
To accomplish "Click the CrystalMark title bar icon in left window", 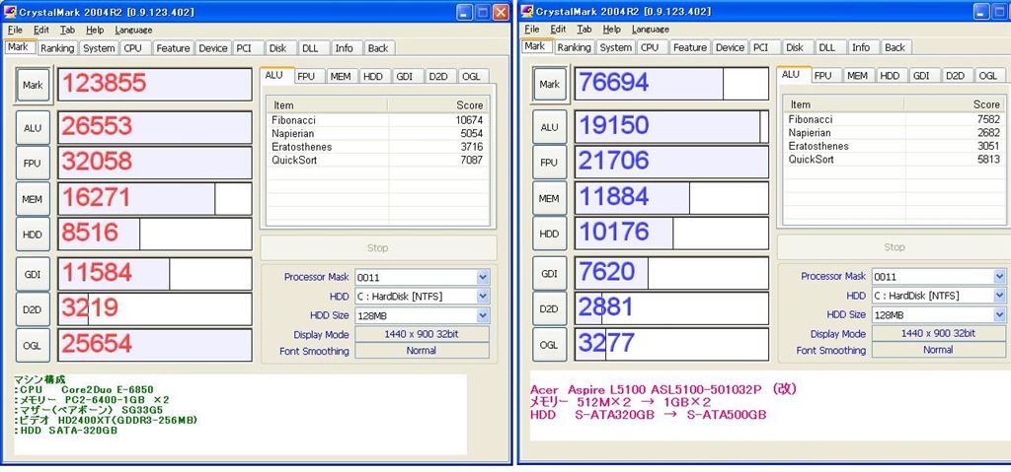I will pos(11,12).
